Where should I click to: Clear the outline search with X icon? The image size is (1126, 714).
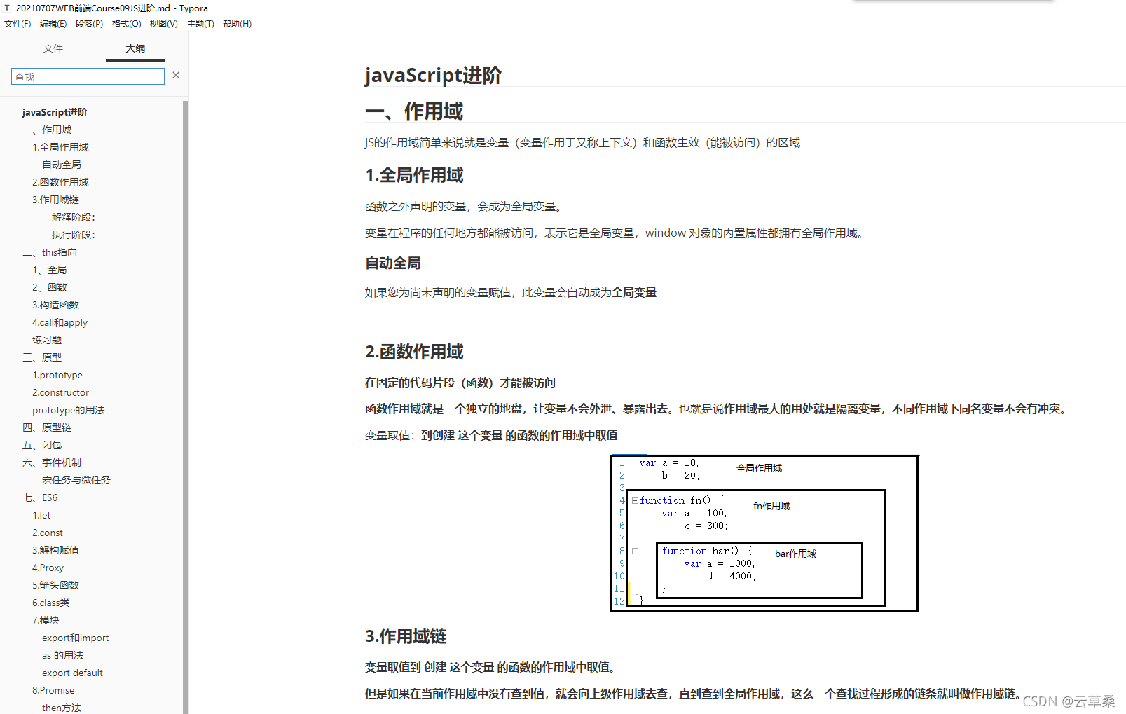[176, 76]
